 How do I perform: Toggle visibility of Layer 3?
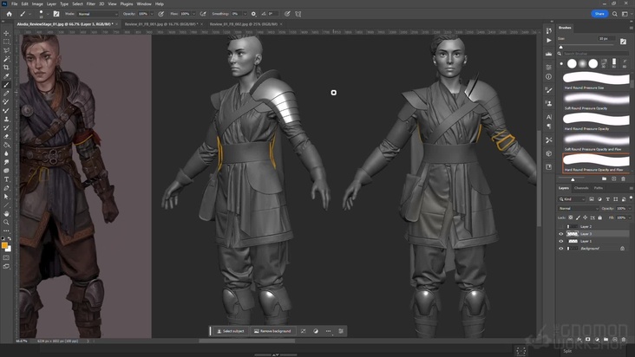[560, 234]
